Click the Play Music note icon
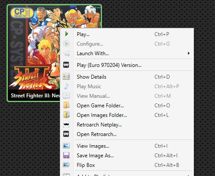The width and height of the screenshot is (215, 176). point(66,86)
